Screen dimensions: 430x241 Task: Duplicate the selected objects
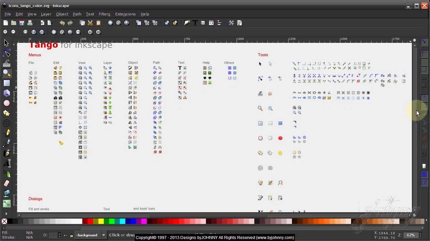pos(139,23)
